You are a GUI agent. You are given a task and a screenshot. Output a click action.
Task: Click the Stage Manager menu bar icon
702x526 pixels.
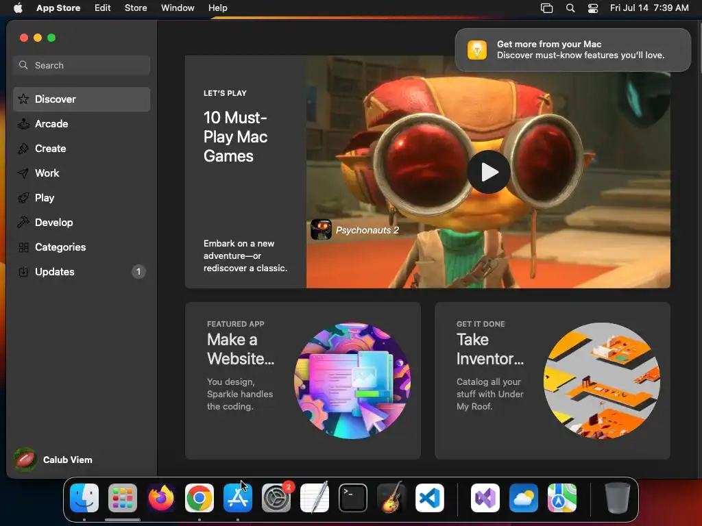[x=546, y=8]
